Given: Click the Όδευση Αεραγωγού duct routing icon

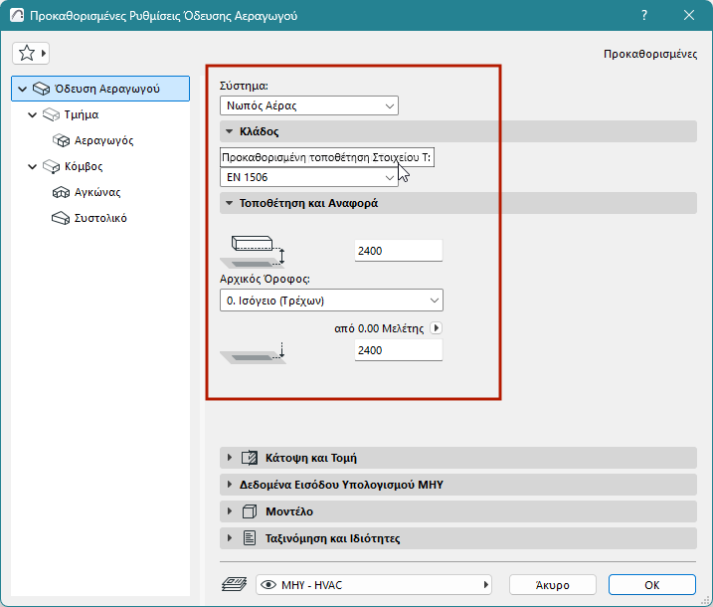Looking at the screenshot, I should tap(41, 89).
